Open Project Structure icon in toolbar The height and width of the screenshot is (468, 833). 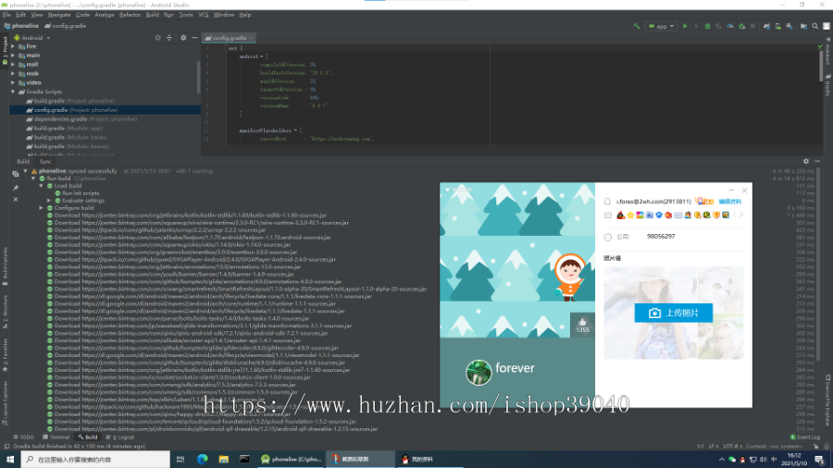[x=803, y=26]
